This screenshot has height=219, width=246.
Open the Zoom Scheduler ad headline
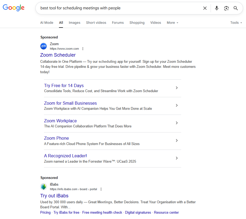(58, 55)
